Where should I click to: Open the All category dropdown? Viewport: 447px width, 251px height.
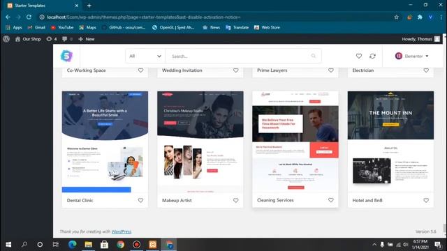coord(145,56)
